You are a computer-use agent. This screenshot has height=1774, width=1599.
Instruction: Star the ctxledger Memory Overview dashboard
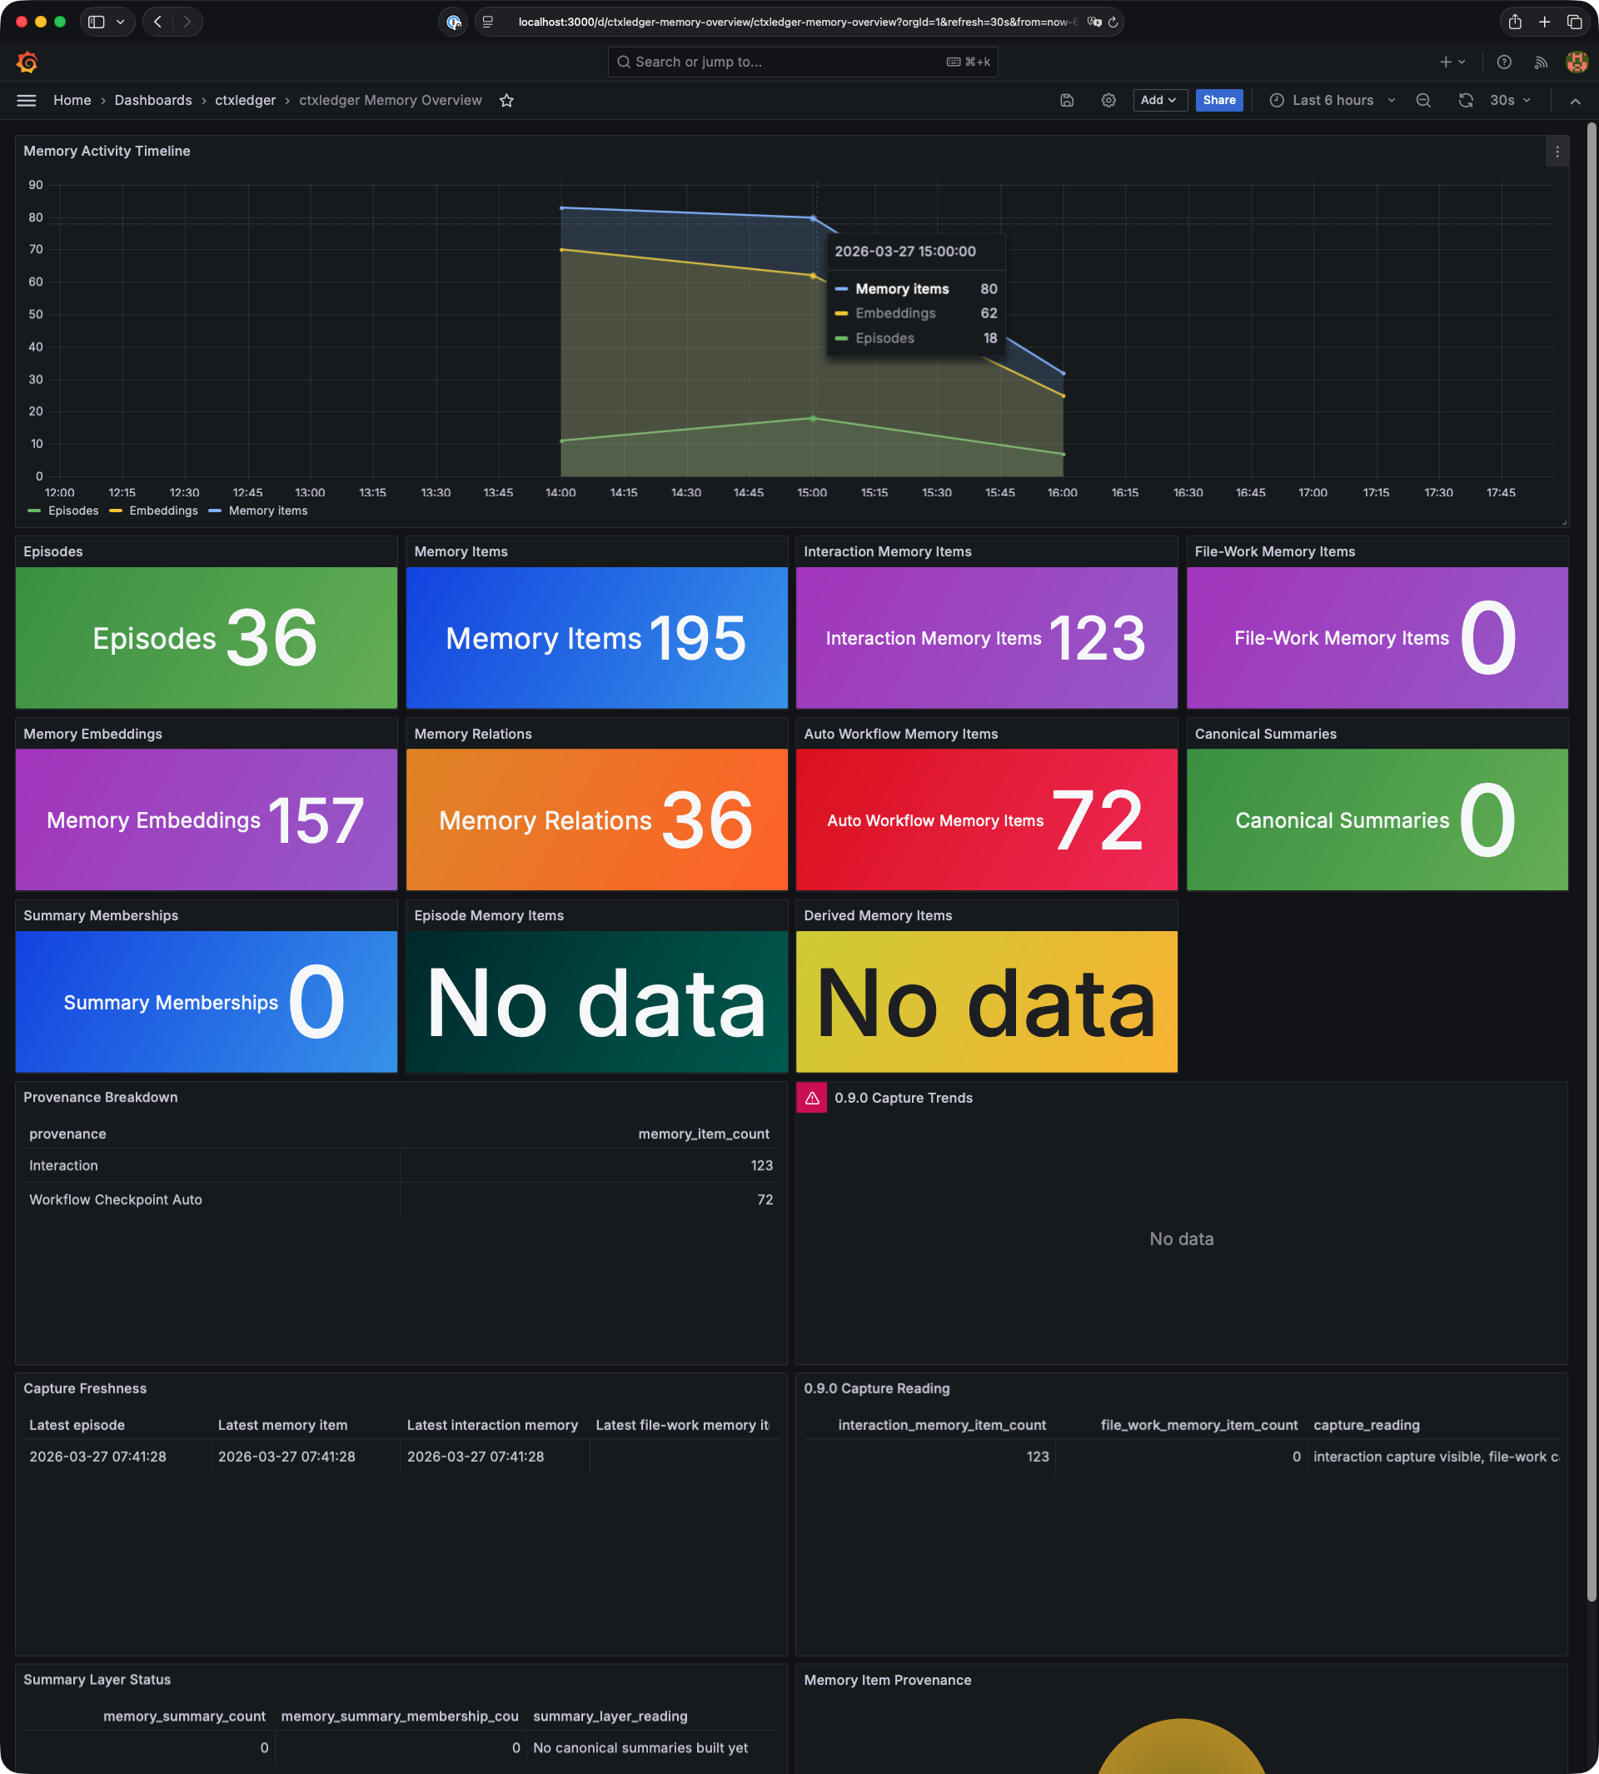507,100
